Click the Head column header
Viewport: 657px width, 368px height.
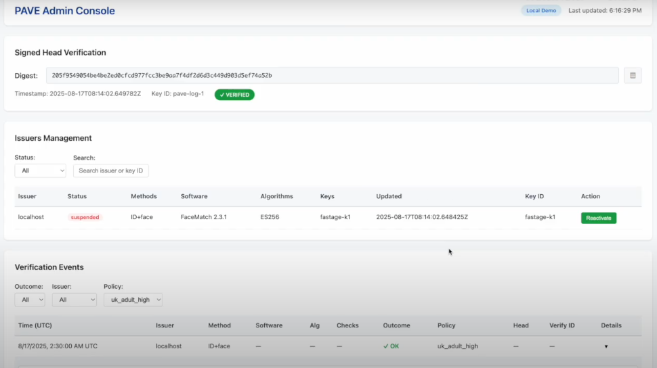point(521,325)
